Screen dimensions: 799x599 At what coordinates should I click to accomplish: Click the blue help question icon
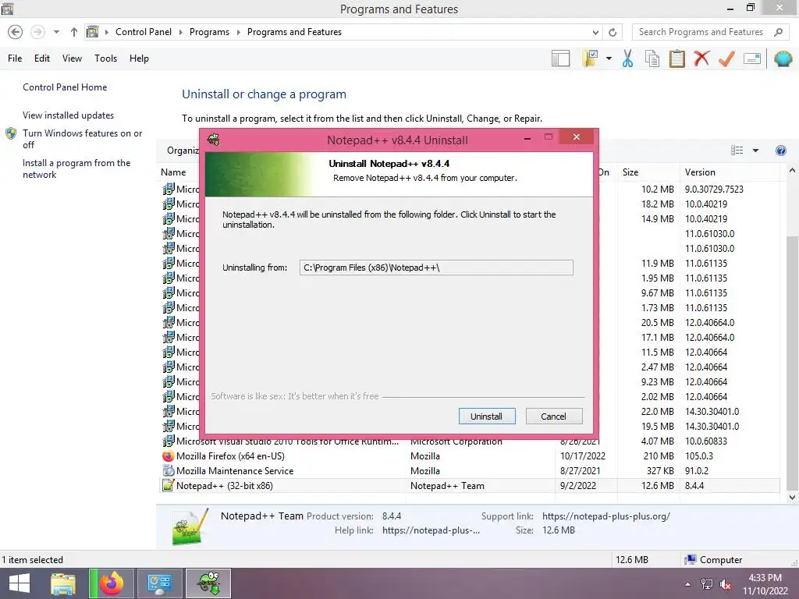(780, 151)
